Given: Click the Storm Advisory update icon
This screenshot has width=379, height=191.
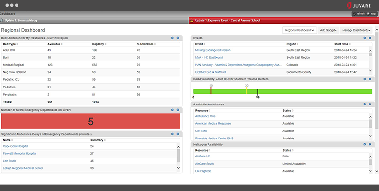Looking at the screenshot, I should click(x=2, y=20).
